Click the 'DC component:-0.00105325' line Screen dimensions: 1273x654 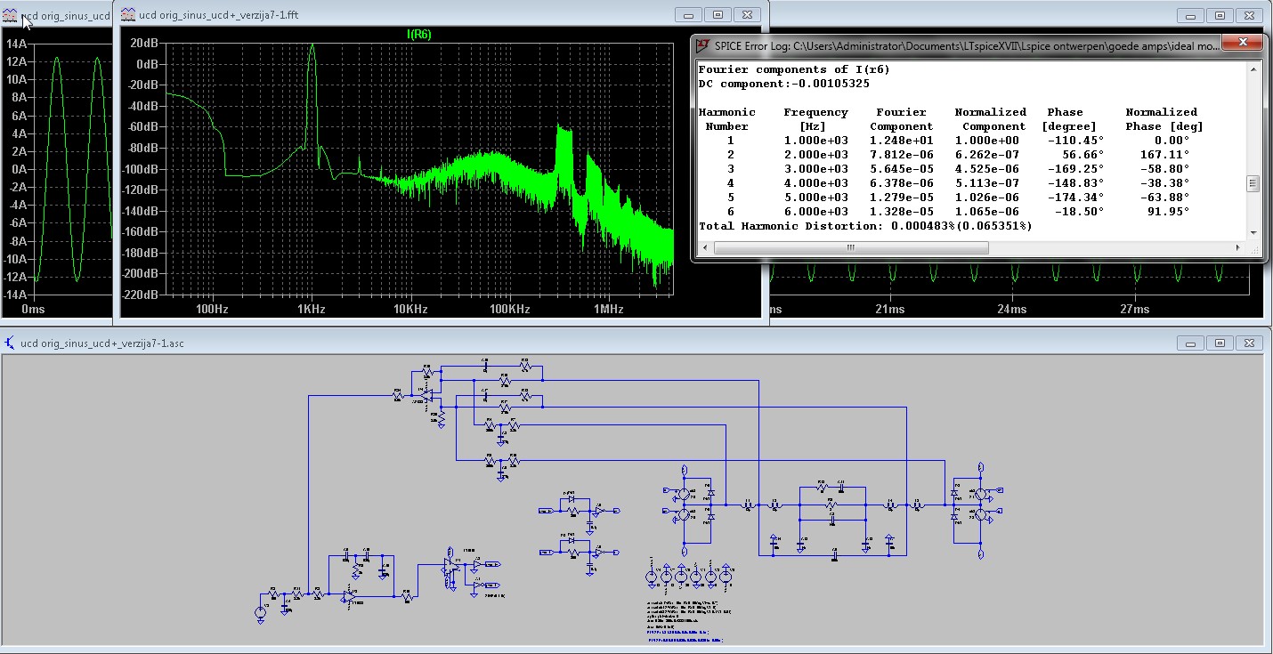[784, 84]
